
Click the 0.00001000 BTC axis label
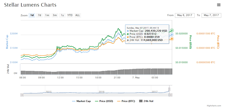tap(206, 48)
